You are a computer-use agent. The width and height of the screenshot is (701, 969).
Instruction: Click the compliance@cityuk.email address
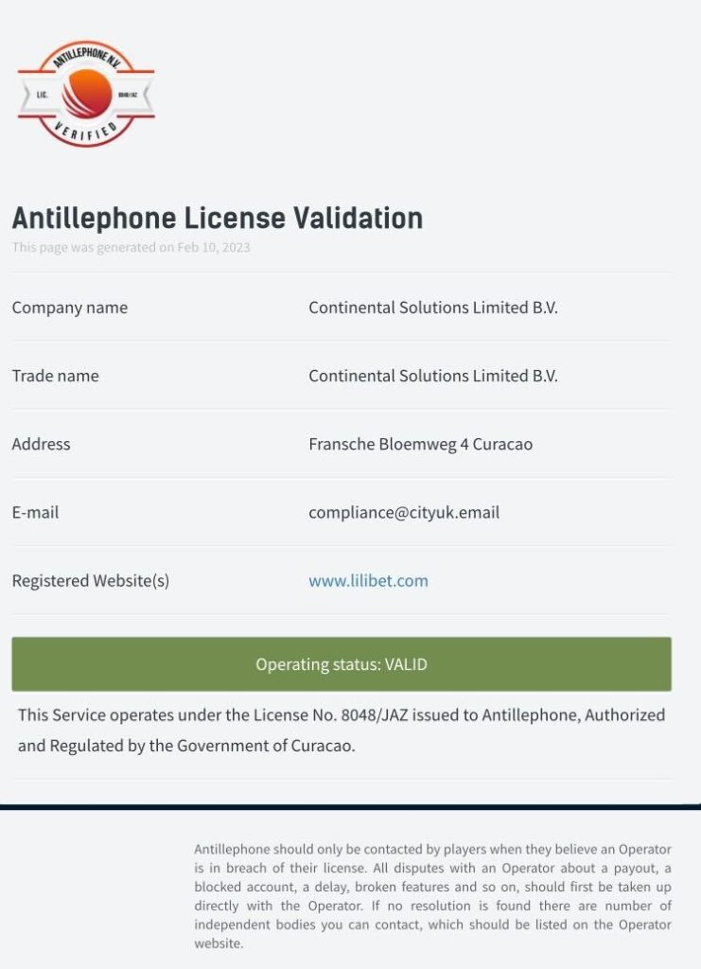click(403, 512)
